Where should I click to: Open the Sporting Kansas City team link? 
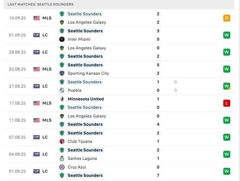[88, 73]
